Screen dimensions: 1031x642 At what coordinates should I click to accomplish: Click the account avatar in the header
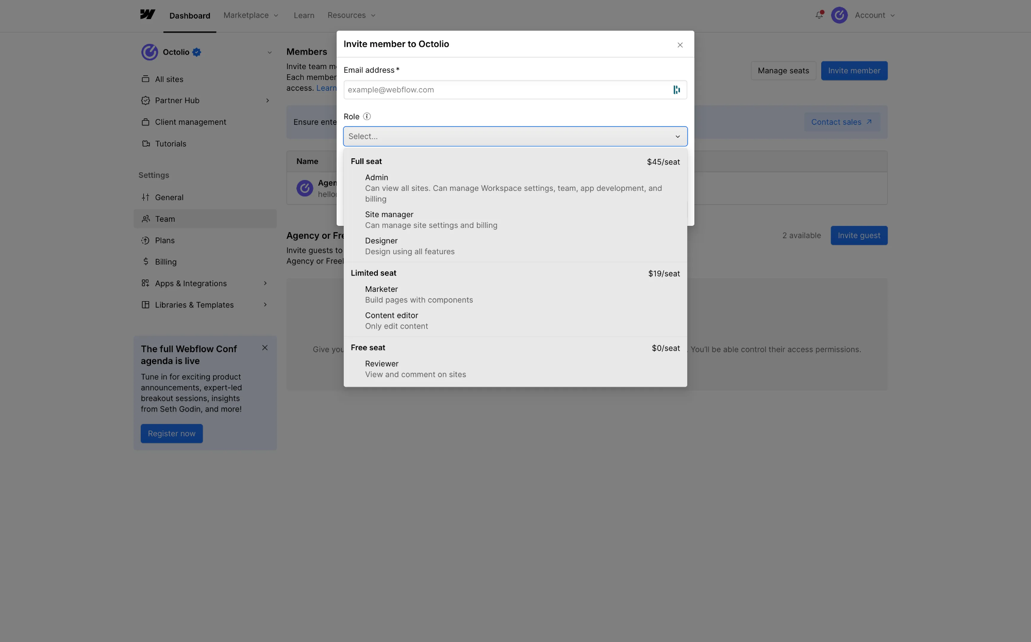(839, 15)
